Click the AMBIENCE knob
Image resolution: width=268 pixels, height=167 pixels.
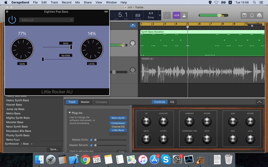pyautogui.click(x=189, y=121)
